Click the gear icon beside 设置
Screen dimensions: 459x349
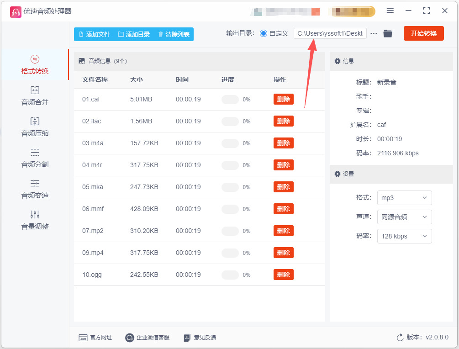point(337,174)
